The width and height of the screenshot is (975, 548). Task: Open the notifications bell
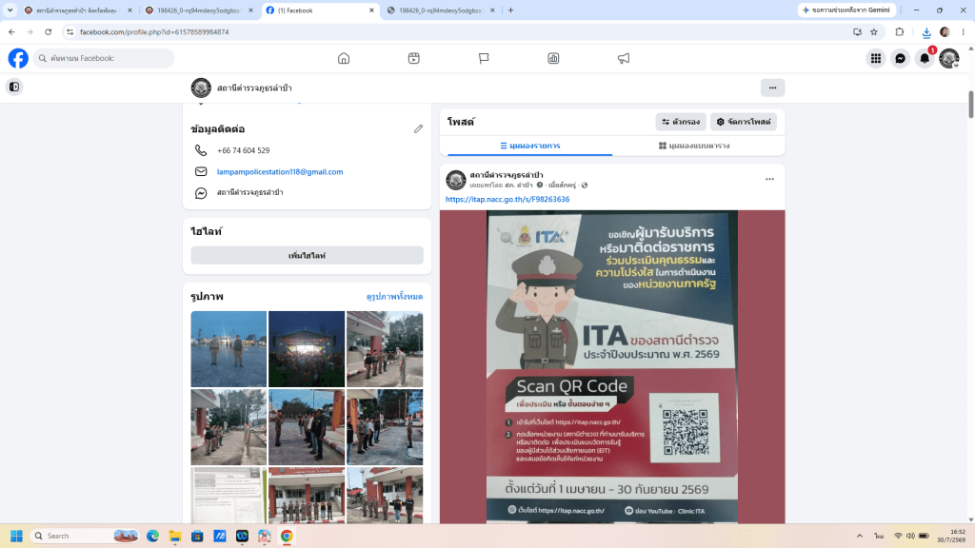tap(925, 58)
